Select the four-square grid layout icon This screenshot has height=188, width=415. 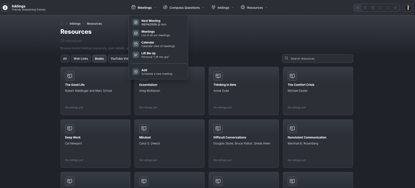coord(373,8)
